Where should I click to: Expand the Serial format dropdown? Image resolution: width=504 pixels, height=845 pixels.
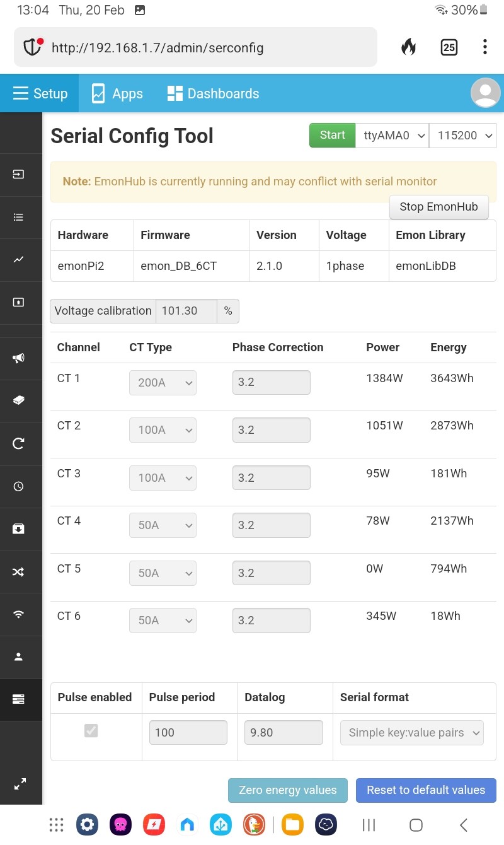412,733
